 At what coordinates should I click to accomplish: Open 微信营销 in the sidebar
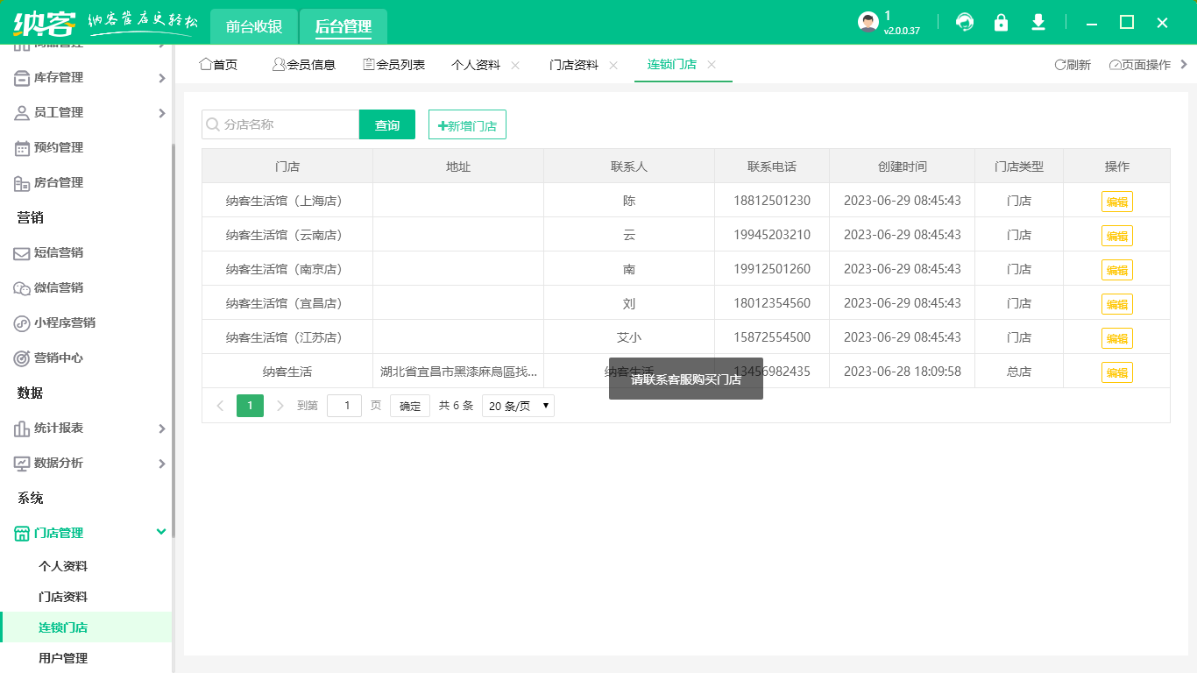coord(58,287)
